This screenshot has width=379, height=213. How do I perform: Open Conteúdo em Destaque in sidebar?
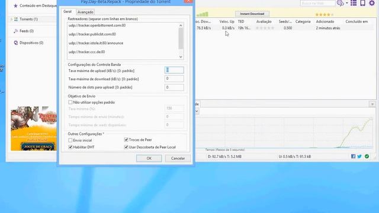tap(38, 5)
